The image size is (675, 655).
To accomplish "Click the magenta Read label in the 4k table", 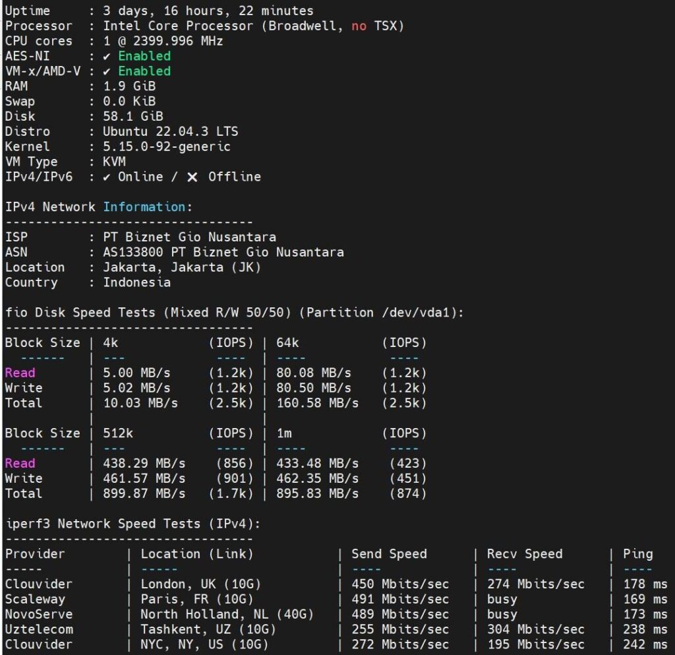I will 20,373.
